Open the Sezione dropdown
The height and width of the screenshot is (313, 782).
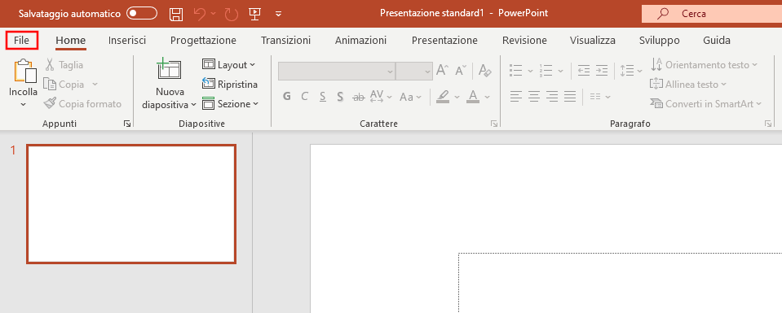point(231,104)
